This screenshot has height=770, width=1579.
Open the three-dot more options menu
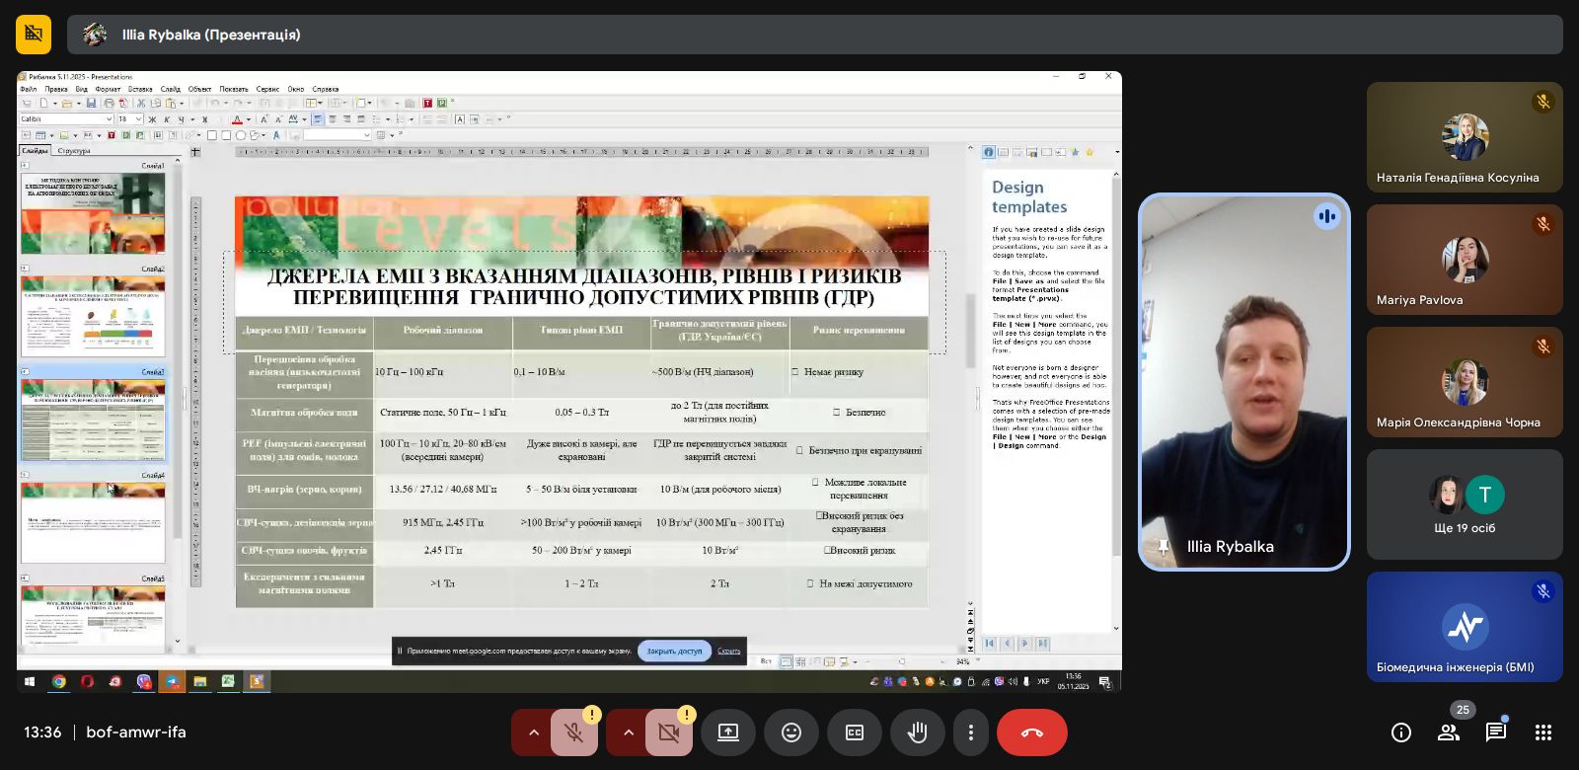[971, 732]
